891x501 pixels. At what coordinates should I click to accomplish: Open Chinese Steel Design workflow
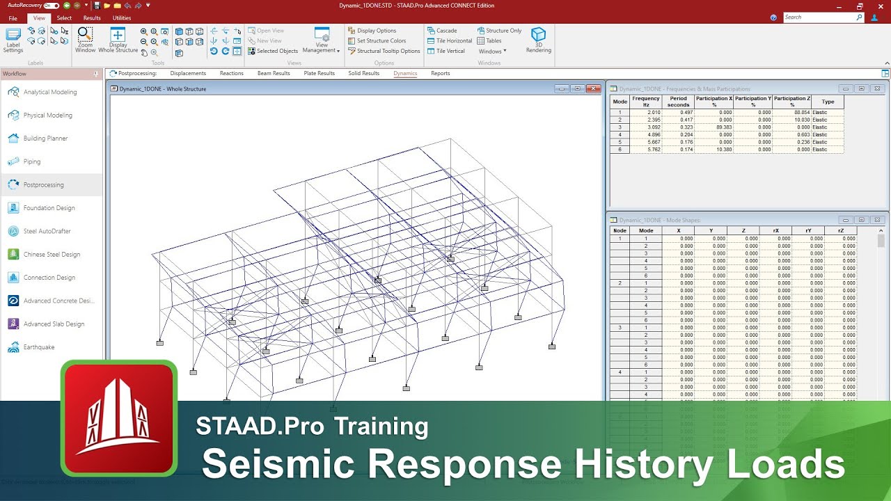tap(52, 255)
